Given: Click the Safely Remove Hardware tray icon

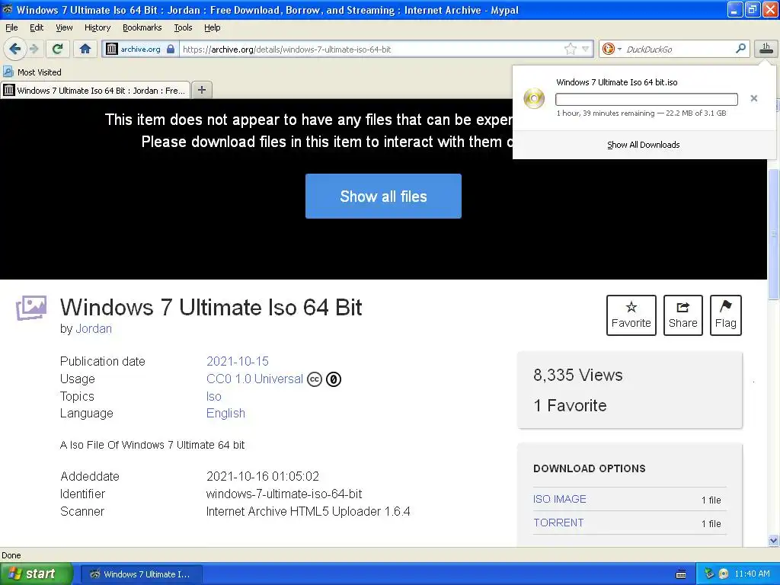Looking at the screenshot, I should pyautogui.click(x=709, y=574).
